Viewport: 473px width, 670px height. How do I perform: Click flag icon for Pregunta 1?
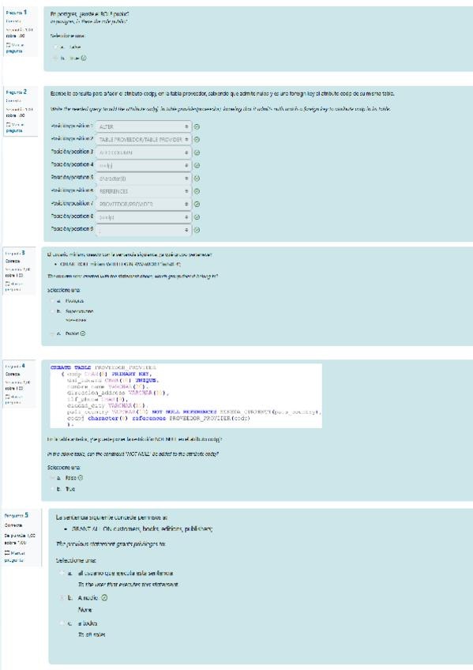[8, 45]
